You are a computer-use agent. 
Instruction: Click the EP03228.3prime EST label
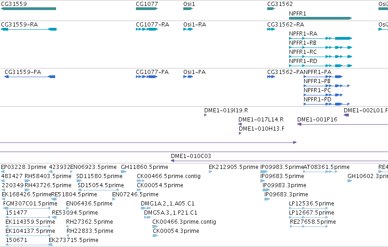24,167
